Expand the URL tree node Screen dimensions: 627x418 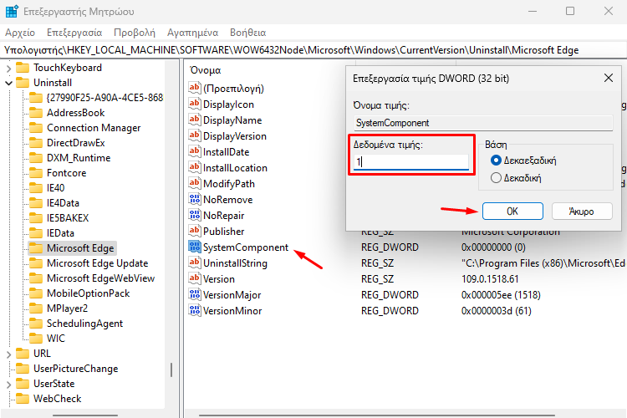9,354
